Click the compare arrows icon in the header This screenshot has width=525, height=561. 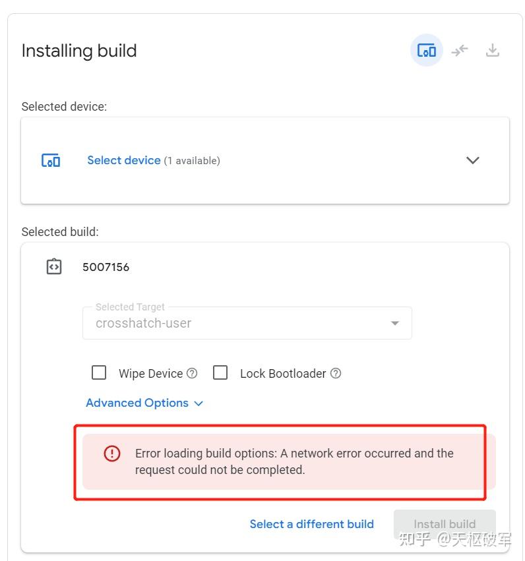tap(460, 50)
